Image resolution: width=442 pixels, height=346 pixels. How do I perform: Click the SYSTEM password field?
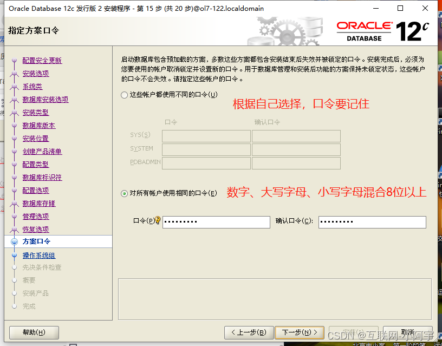pyautogui.click(x=206, y=149)
